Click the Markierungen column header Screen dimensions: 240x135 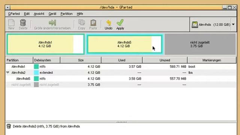pyautogui.click(x=211, y=60)
